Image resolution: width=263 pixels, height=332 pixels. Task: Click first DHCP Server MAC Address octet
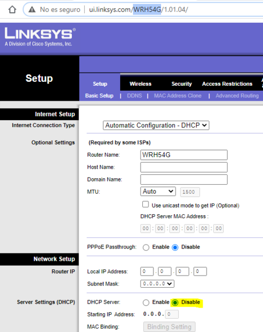(x=146, y=229)
